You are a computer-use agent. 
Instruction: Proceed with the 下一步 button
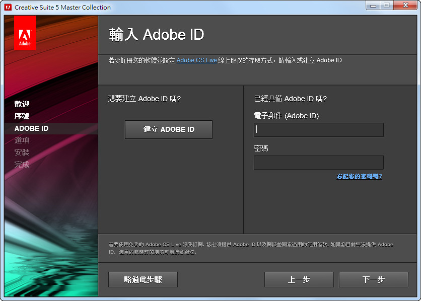click(374, 279)
